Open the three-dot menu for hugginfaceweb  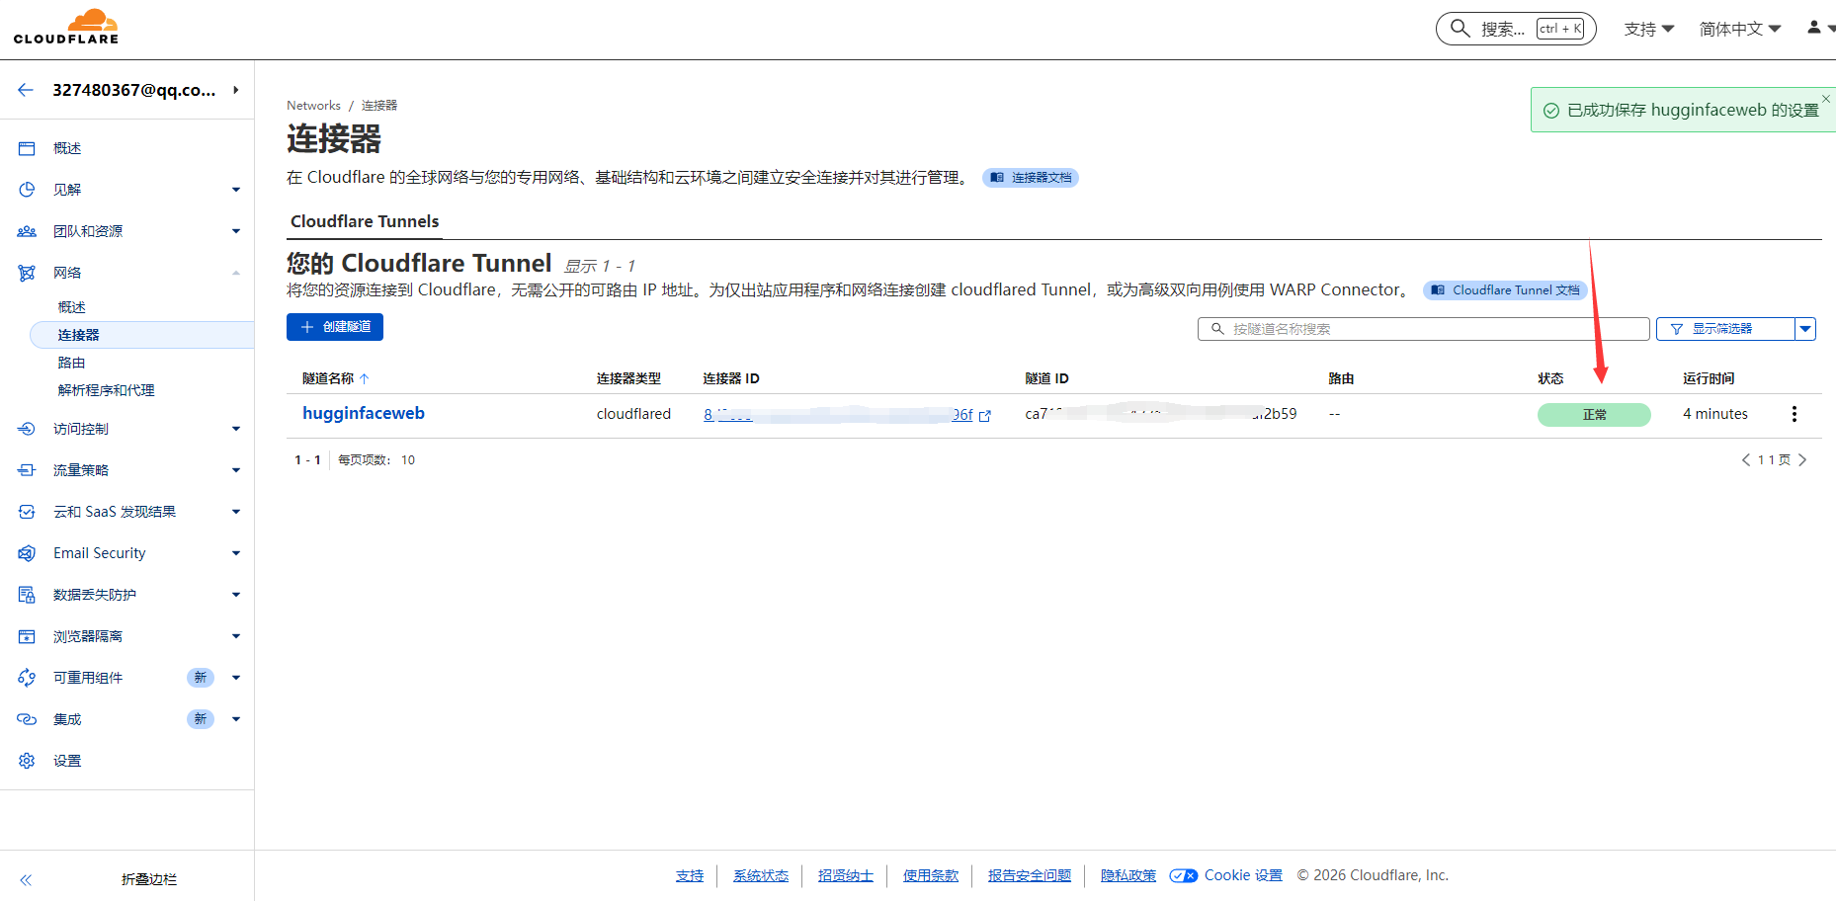pyautogui.click(x=1794, y=414)
